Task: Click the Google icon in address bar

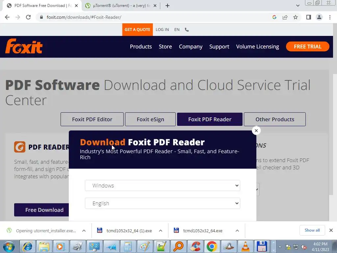Action: click(274, 17)
